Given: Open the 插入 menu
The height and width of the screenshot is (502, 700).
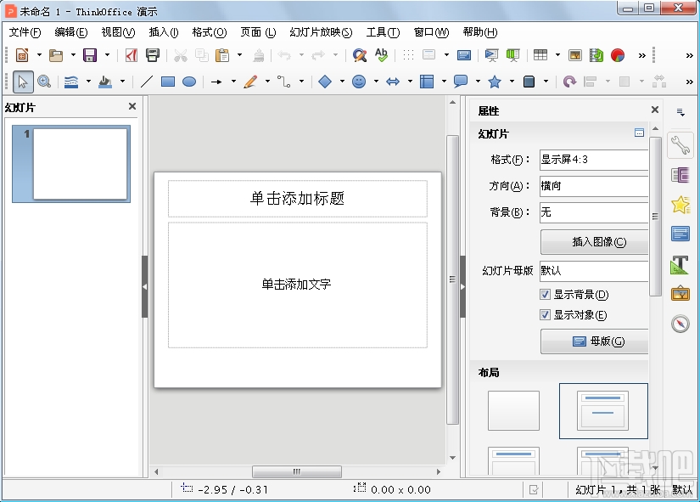Looking at the screenshot, I should tap(158, 32).
